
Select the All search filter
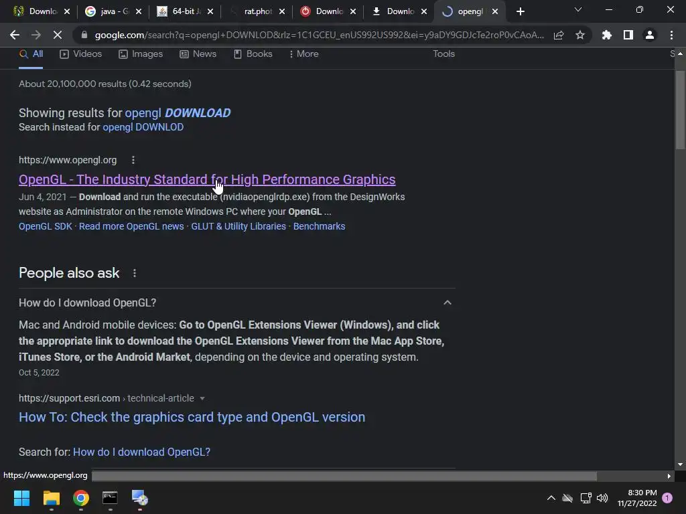point(31,54)
